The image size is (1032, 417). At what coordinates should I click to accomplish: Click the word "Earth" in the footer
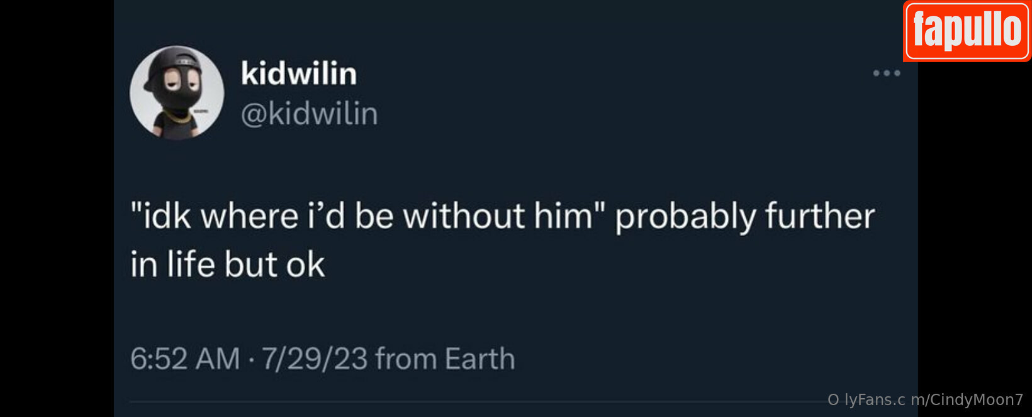[x=480, y=359]
